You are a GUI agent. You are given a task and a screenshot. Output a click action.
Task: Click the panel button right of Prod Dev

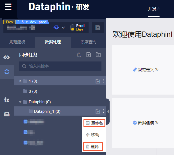pyautogui.click(x=98, y=27)
